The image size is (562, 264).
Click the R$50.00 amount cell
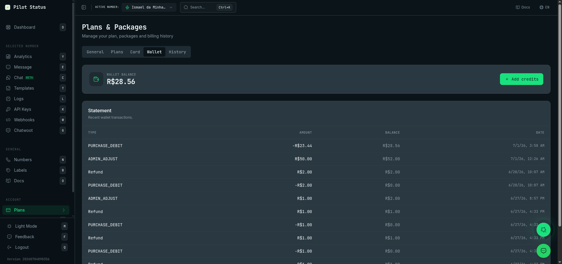click(x=303, y=159)
